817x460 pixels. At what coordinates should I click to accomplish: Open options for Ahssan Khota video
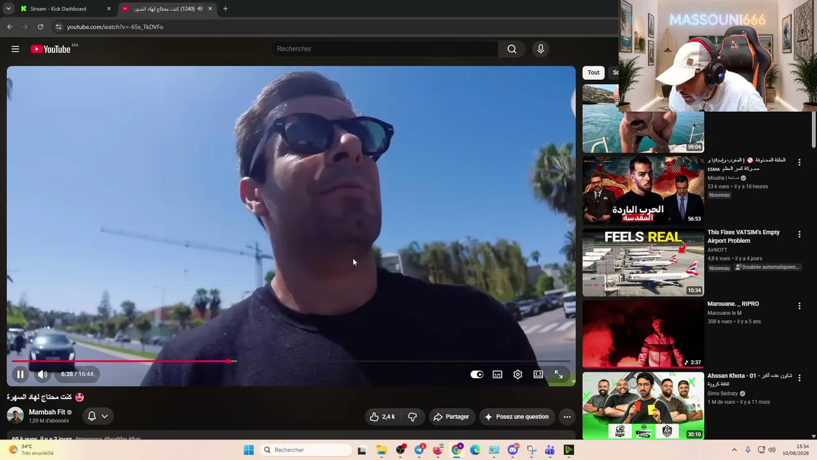tap(799, 378)
